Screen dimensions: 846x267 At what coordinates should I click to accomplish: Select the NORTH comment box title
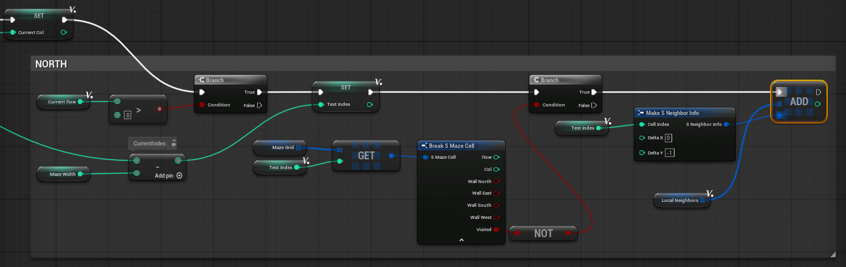(51, 64)
